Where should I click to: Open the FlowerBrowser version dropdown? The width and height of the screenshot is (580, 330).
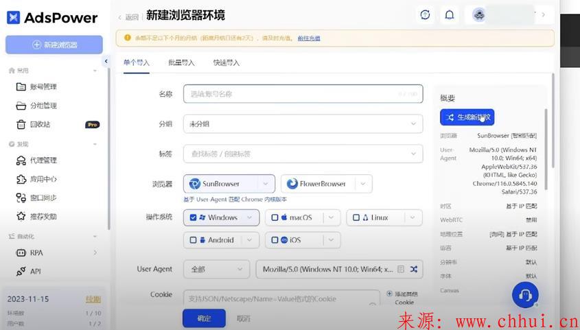tap(363, 184)
